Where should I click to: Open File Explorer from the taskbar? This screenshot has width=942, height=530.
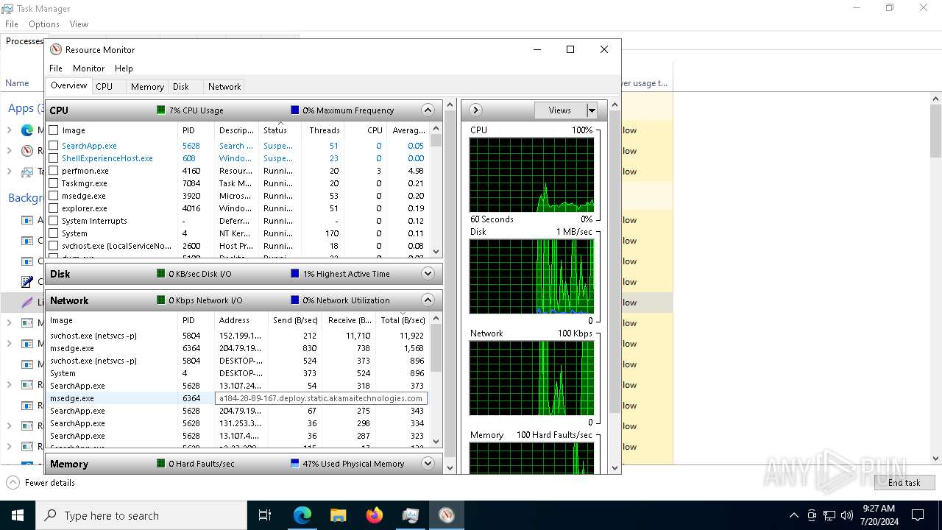coord(338,515)
